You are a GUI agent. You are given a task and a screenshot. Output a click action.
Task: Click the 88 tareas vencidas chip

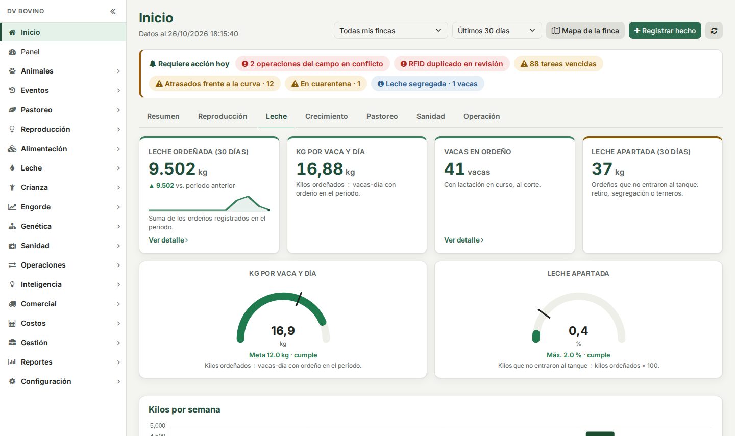tap(558, 64)
